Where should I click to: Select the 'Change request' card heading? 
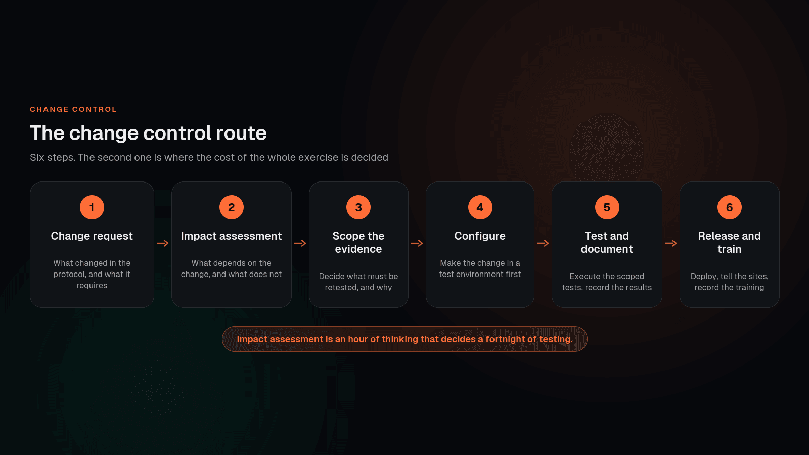click(92, 236)
